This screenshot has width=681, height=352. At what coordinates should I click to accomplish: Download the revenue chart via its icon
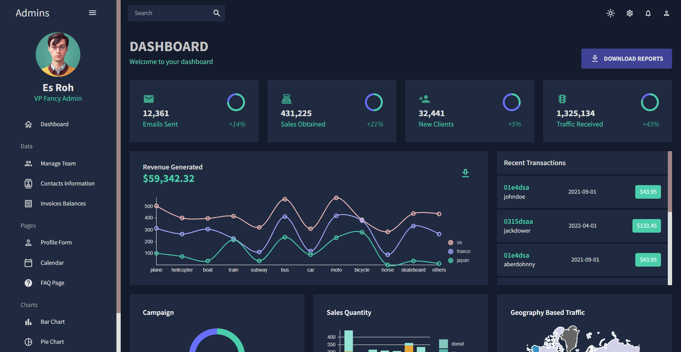[x=465, y=173]
